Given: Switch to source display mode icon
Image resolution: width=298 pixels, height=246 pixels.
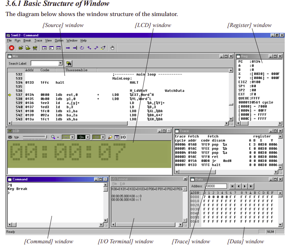Looking at the screenshot, I should 44,48.
